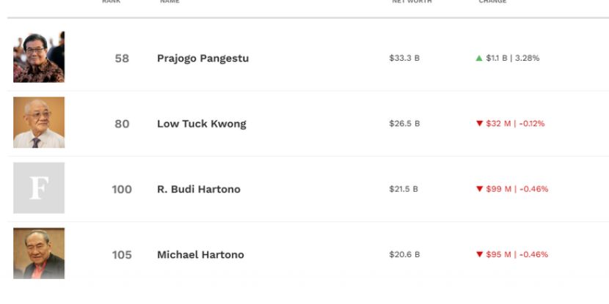Click Michael Hartono's profile photo
This screenshot has width=609, height=304.
coord(39,253)
